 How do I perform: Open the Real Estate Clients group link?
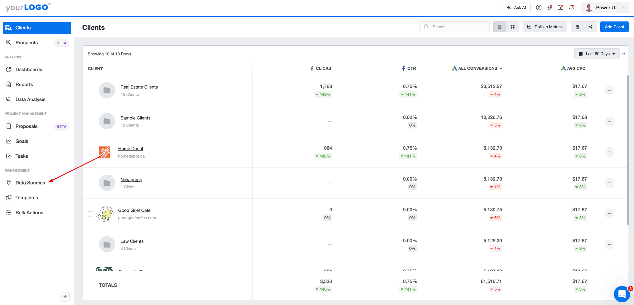click(139, 87)
